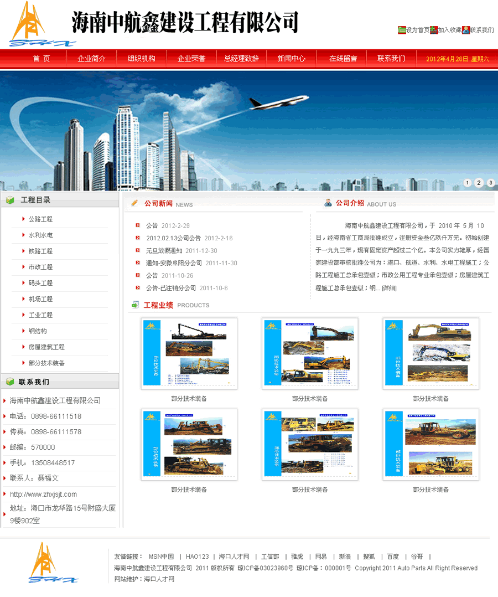Screen dimensions: 498x597
Task: Click the green cube icon on 工程目录 header
Action: click(9, 200)
